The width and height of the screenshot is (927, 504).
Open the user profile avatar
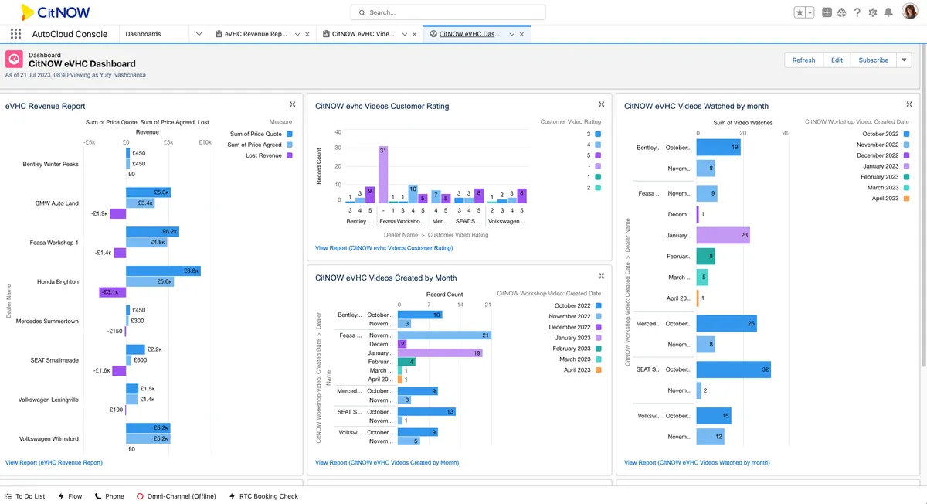pos(910,12)
